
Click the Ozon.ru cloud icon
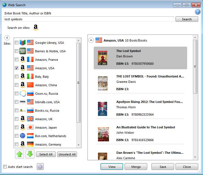click(x=23, y=94)
